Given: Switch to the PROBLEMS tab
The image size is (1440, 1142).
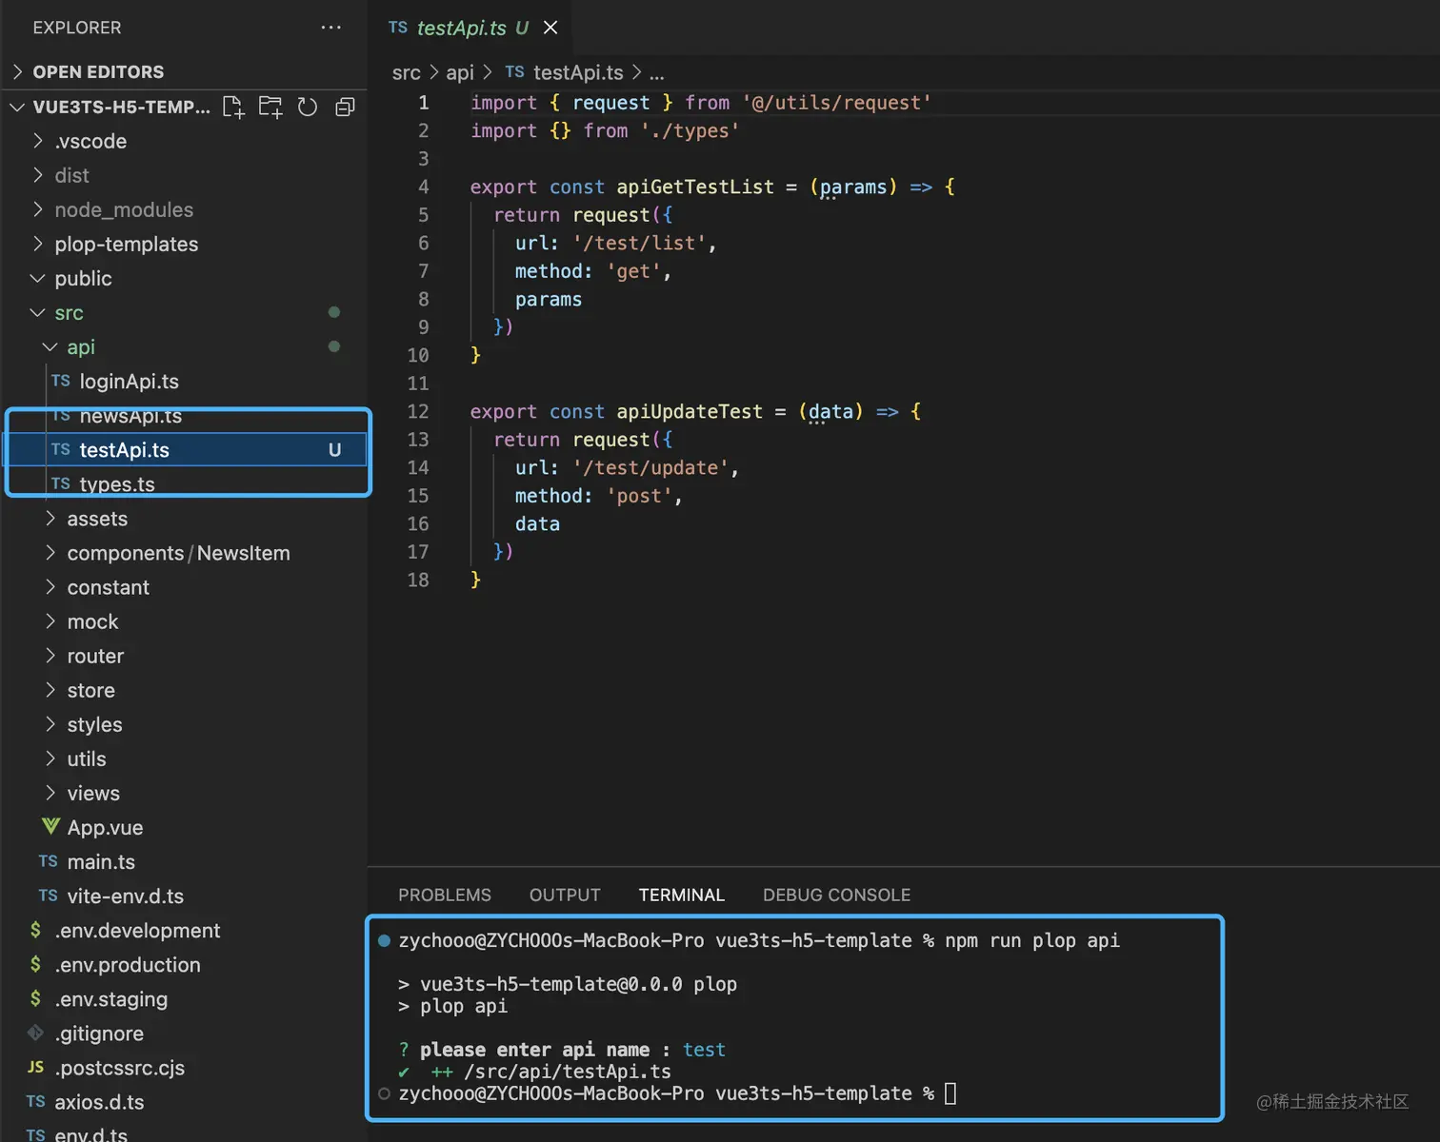Looking at the screenshot, I should click(445, 895).
